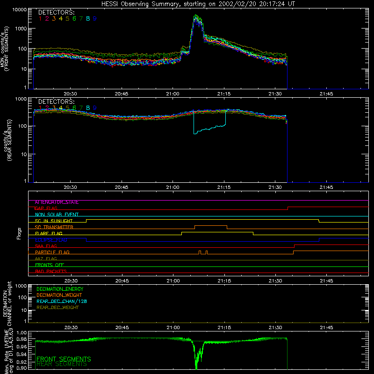This screenshot has width=374, height=374.
Task: Click the NON_SOLAR_EVENT flag label
Action: point(57,215)
